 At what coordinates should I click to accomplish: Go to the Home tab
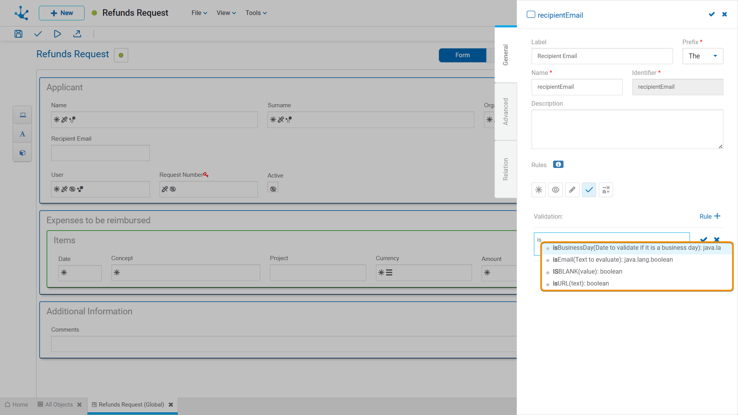(17, 405)
